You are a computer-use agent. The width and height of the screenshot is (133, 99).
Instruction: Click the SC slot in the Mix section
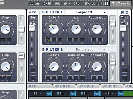point(124,77)
